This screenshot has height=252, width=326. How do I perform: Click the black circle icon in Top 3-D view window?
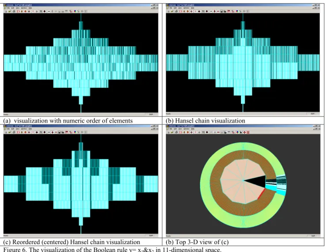coord(207,132)
